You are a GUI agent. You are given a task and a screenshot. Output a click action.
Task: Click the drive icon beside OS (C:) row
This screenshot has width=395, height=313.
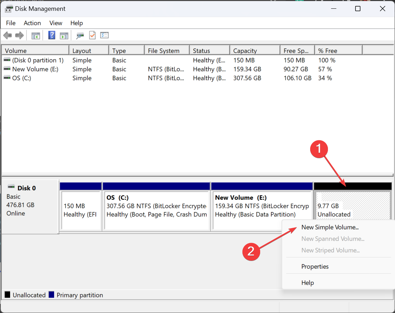[x=7, y=78]
